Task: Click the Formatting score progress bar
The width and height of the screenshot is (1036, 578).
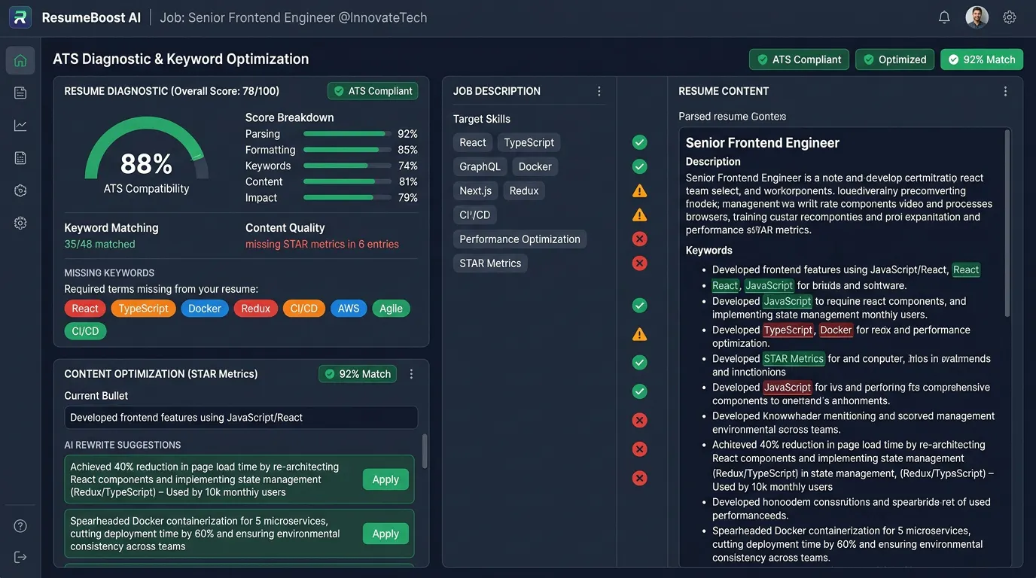Action: 346,150
